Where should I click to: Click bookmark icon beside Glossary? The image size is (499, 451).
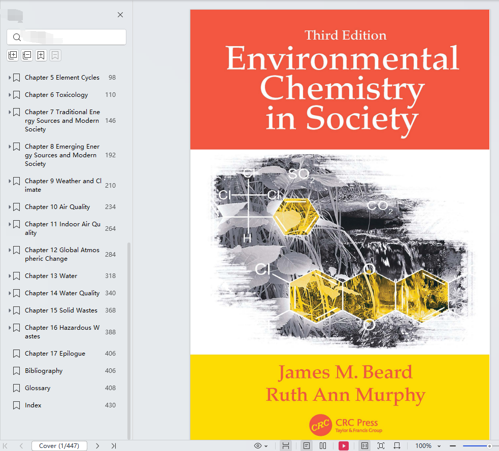point(16,388)
